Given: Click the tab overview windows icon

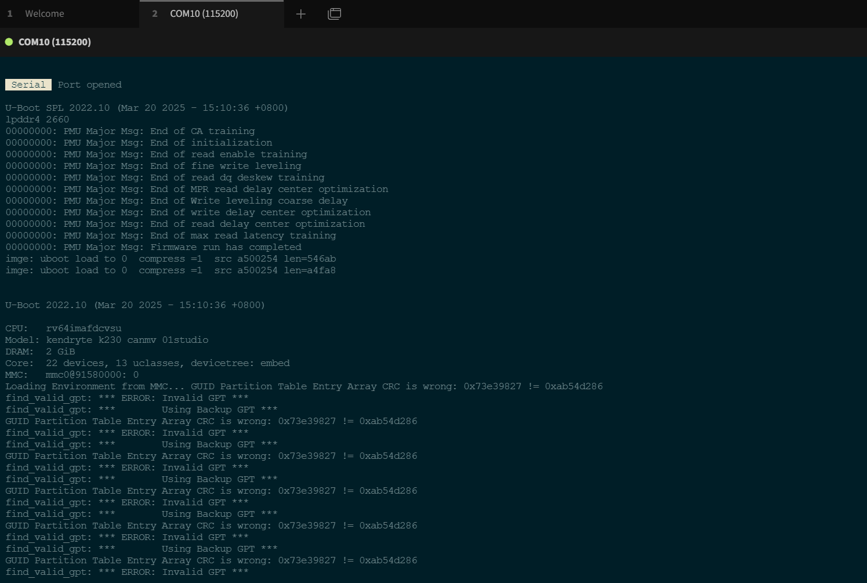Looking at the screenshot, I should coord(335,14).
